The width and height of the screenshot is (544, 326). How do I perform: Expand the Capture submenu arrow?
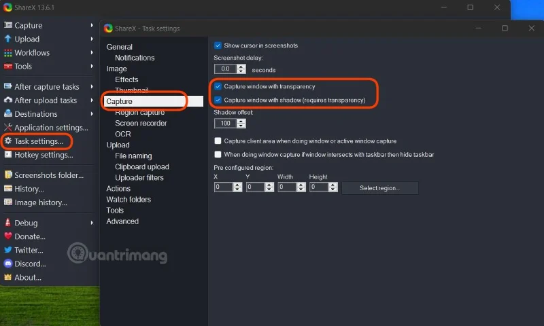pos(92,25)
